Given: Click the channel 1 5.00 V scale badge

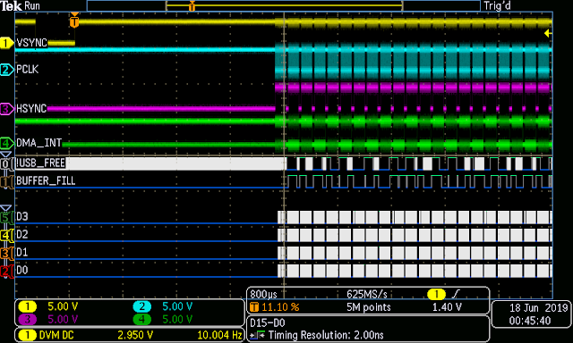Looking at the screenshot, I should tap(27, 306).
